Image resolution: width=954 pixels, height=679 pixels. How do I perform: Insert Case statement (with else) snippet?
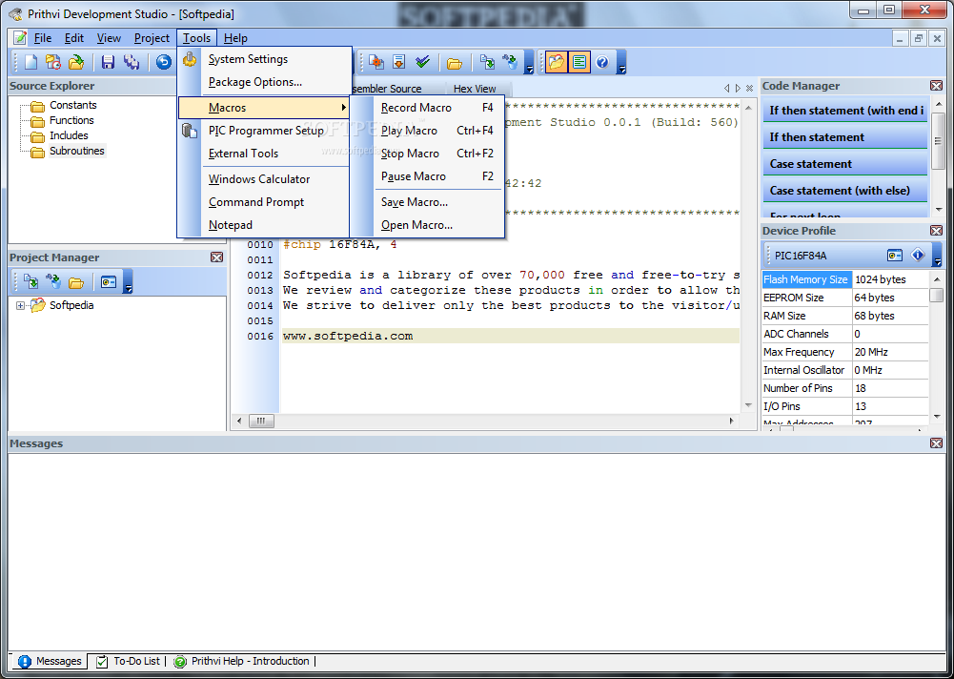pos(845,191)
